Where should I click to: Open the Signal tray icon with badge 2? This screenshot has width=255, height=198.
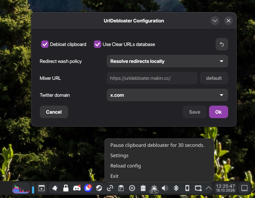(x=88, y=188)
